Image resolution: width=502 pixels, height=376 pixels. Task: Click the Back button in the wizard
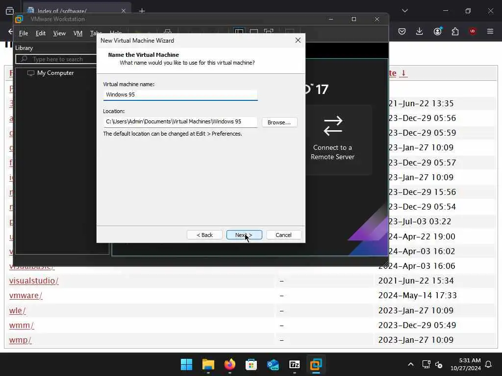click(204, 235)
